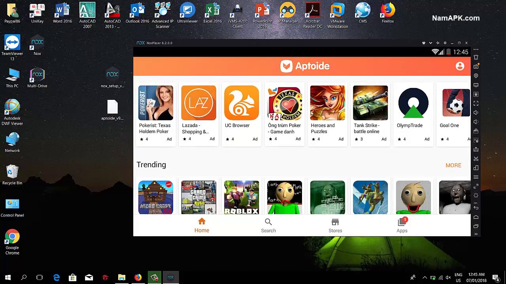This screenshot has height=284, width=506.
Task: Open Lazada Shopping app card
Action: point(198,114)
